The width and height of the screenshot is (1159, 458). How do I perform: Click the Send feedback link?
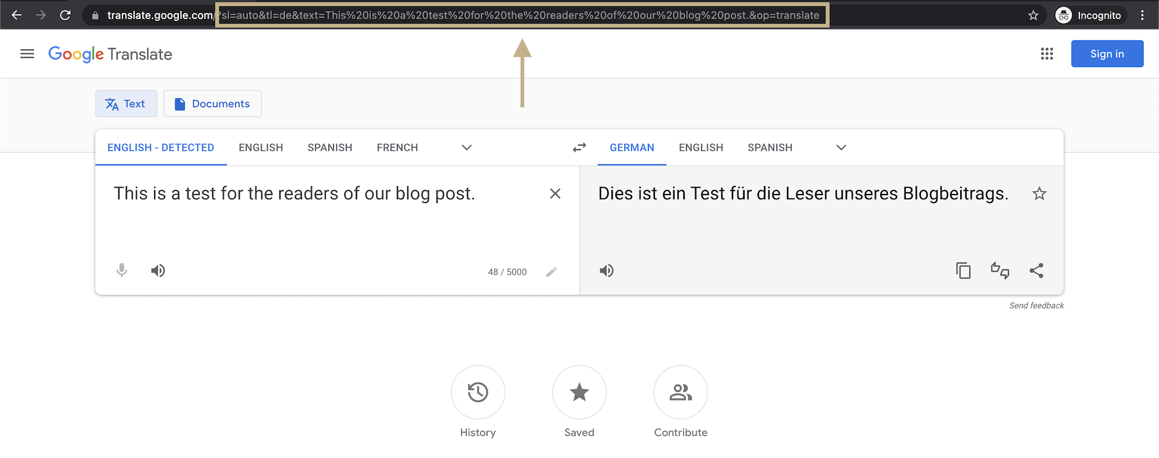pos(1036,306)
